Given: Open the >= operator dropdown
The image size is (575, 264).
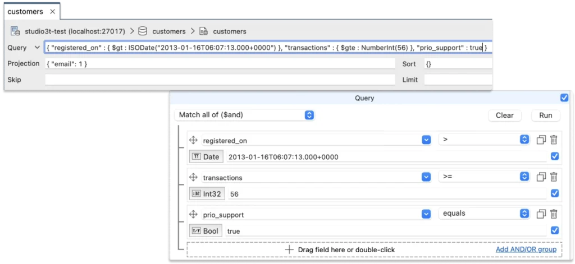Looking at the screenshot, I should tap(484, 177).
